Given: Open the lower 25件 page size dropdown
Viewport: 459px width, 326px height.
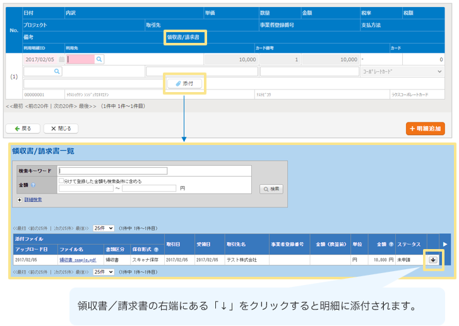Looking at the screenshot, I should (103, 271).
